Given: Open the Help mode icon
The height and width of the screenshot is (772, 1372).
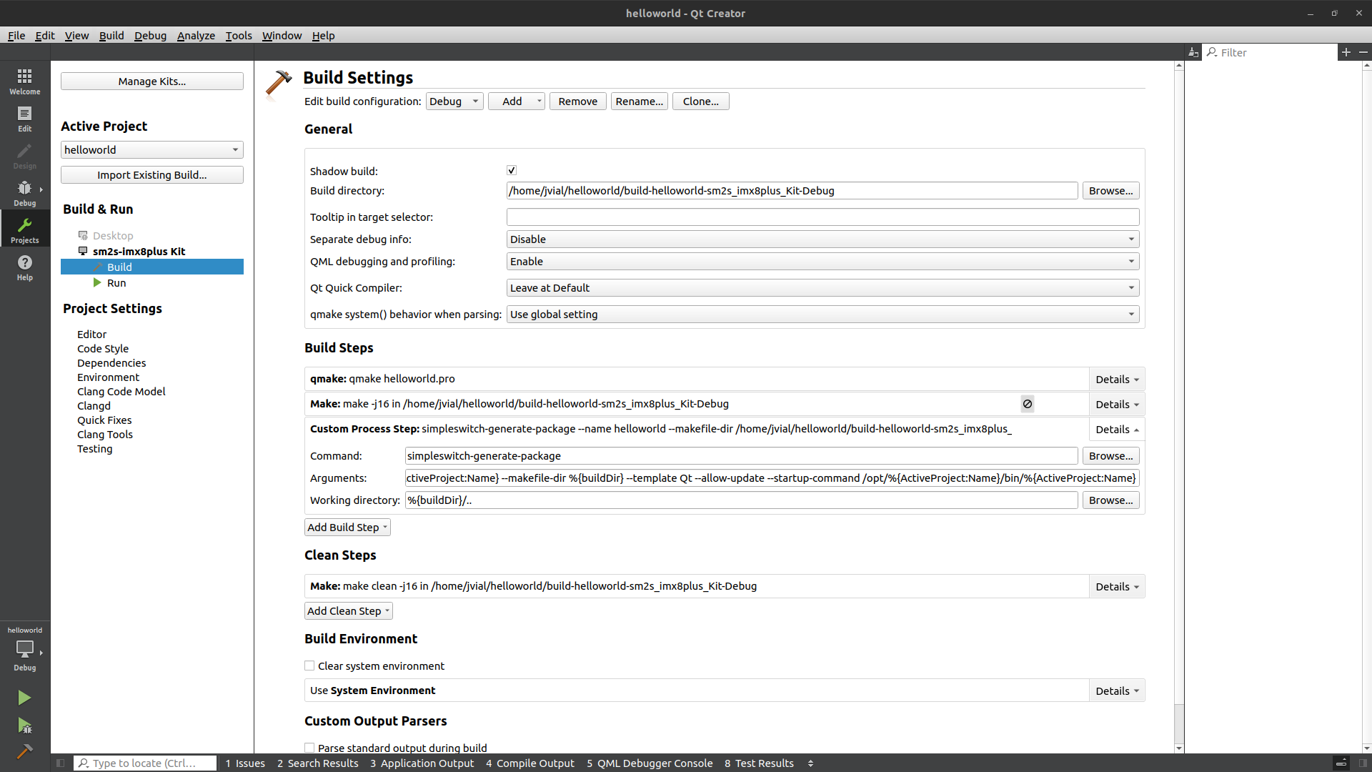Looking at the screenshot, I should click(x=24, y=268).
